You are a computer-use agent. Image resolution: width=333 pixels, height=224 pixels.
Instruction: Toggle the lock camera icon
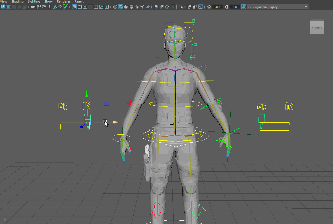tap(38, 7)
